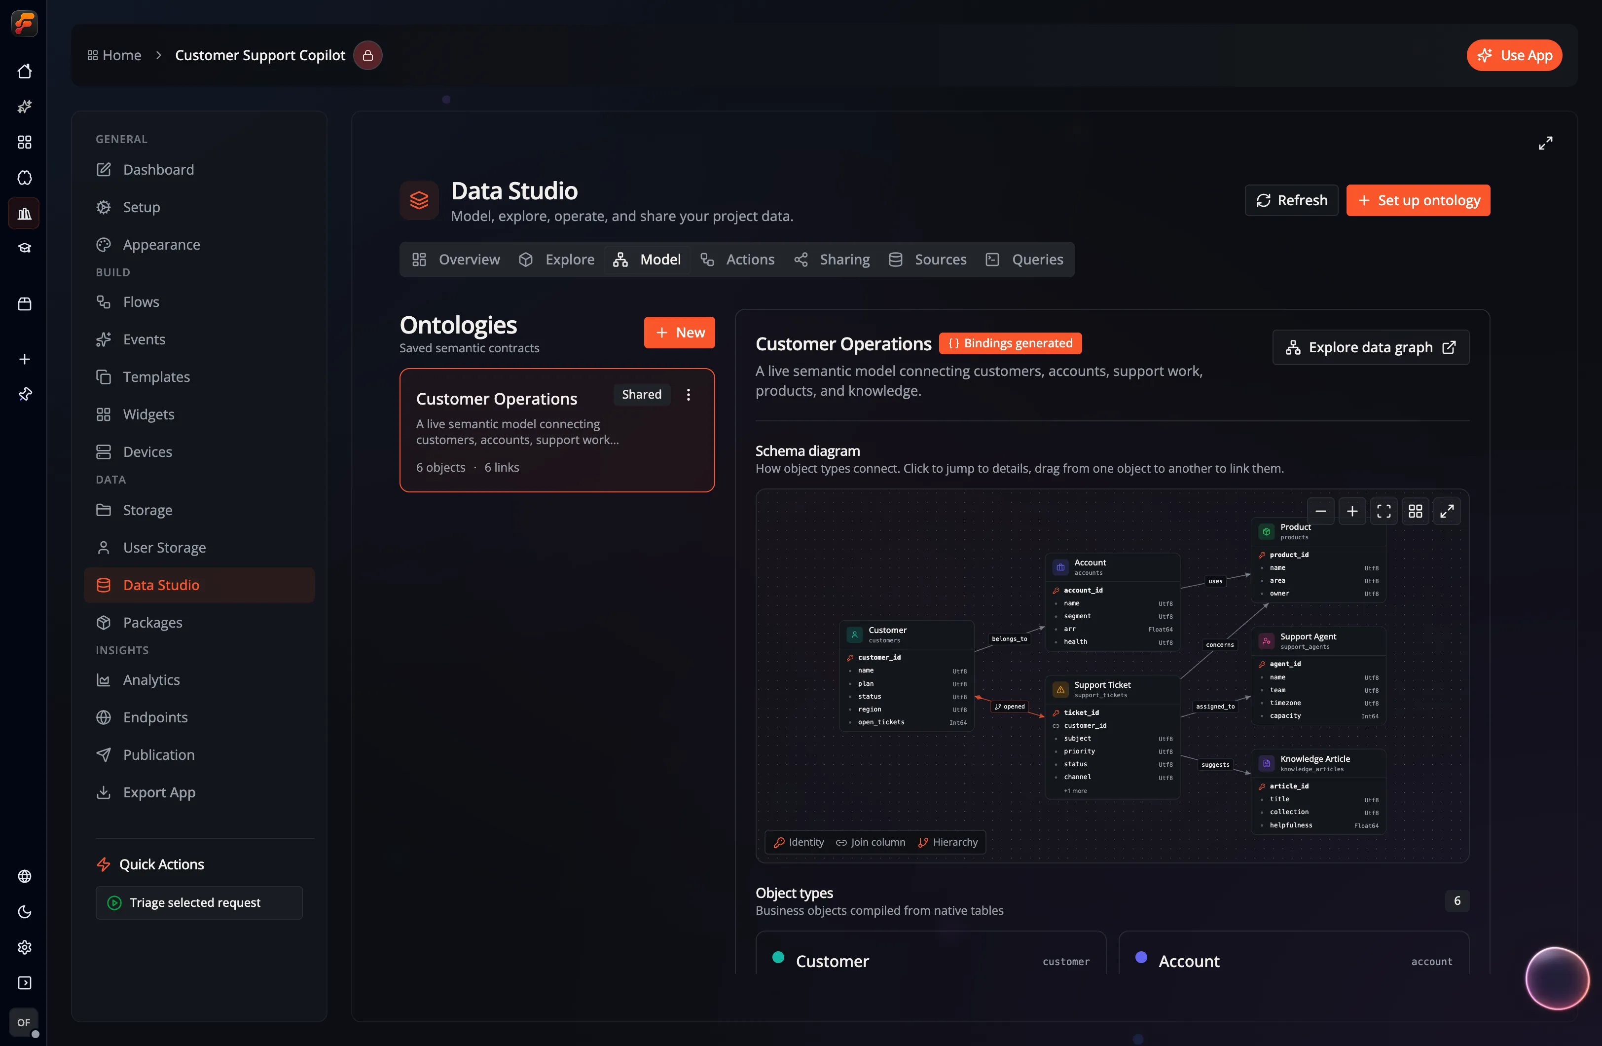Click the pin icon in left rail
This screenshot has height=1046, width=1602.
[x=24, y=394]
